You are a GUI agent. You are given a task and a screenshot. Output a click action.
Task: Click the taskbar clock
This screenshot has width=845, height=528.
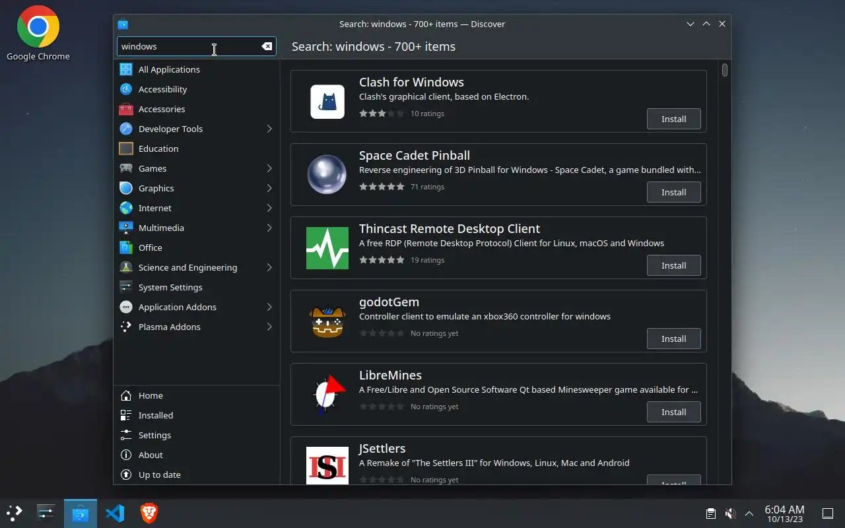(x=784, y=513)
